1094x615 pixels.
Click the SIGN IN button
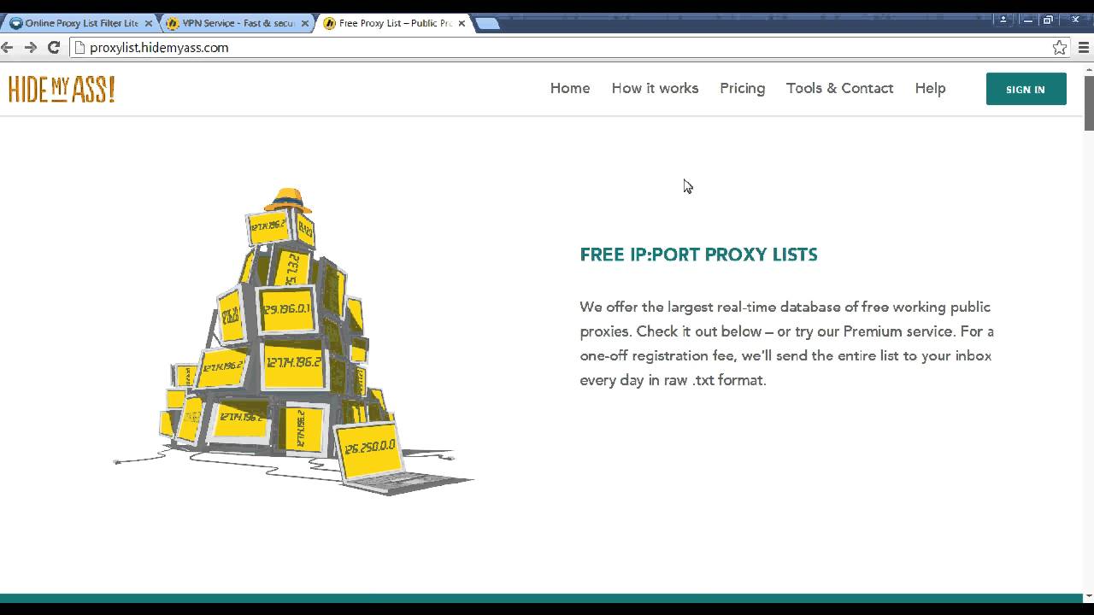coord(1026,89)
